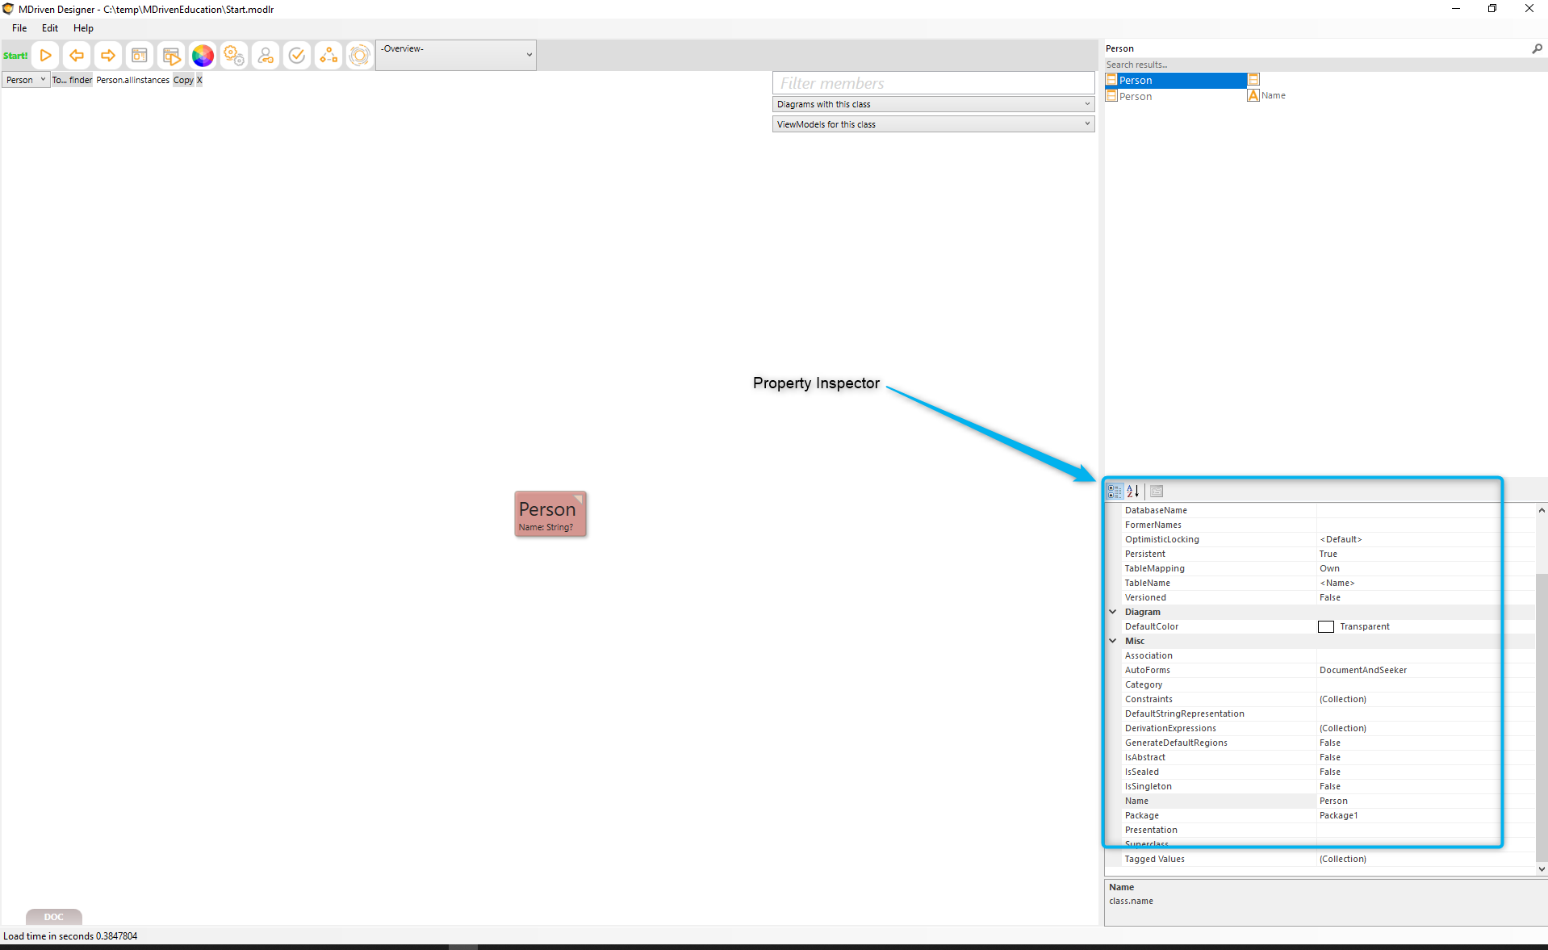Open the Help menu
1548x950 pixels.
click(x=83, y=28)
